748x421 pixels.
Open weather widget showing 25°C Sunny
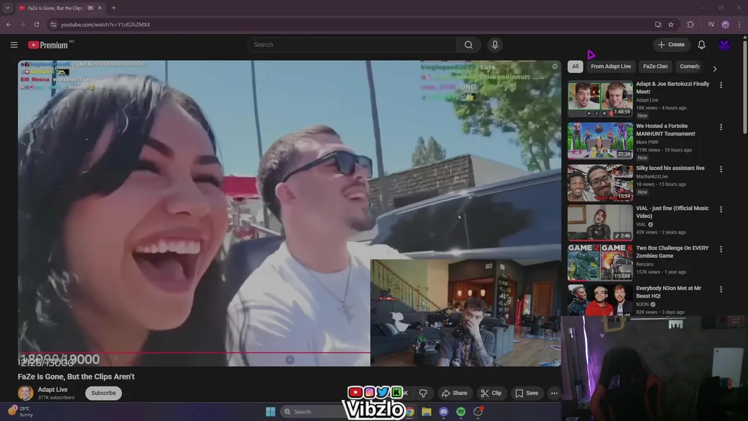[x=20, y=412]
